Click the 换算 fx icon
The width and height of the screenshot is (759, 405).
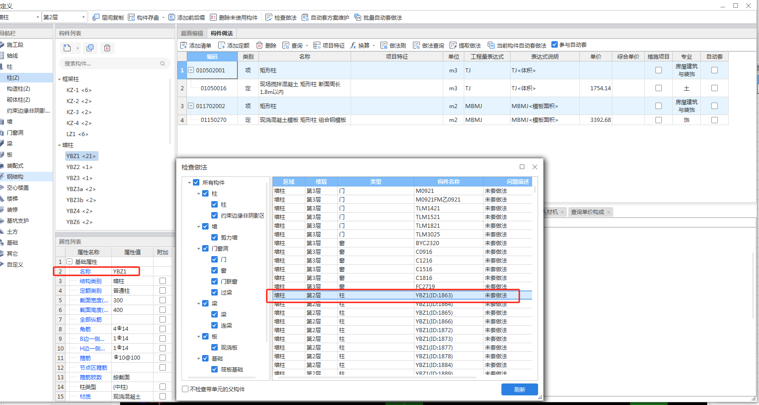353,45
